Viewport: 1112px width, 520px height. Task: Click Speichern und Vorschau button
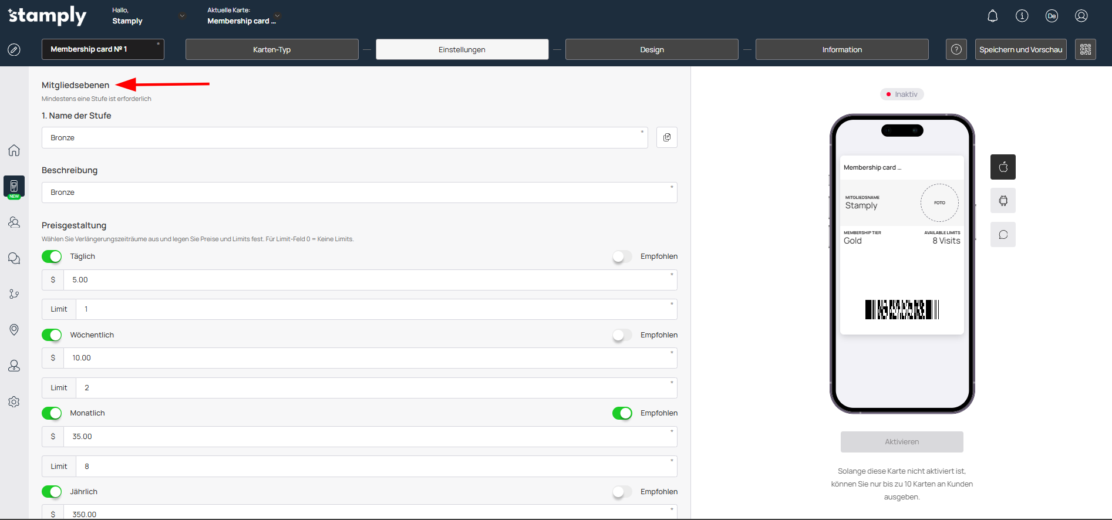click(x=1020, y=49)
